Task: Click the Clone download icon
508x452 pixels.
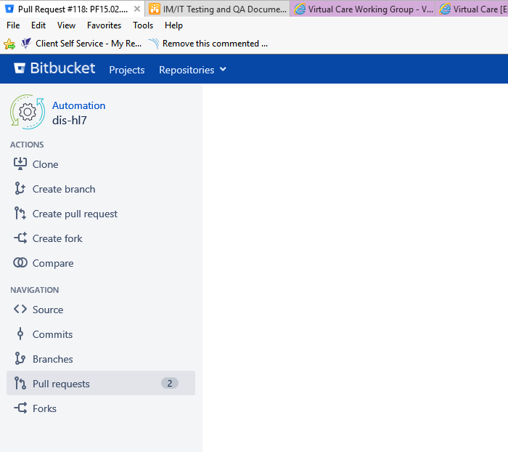Action: tap(20, 164)
